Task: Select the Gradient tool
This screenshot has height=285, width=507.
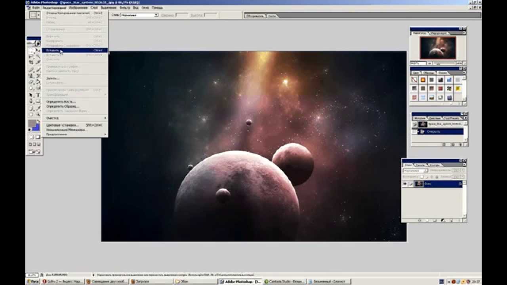Action: pyautogui.click(x=38, y=82)
